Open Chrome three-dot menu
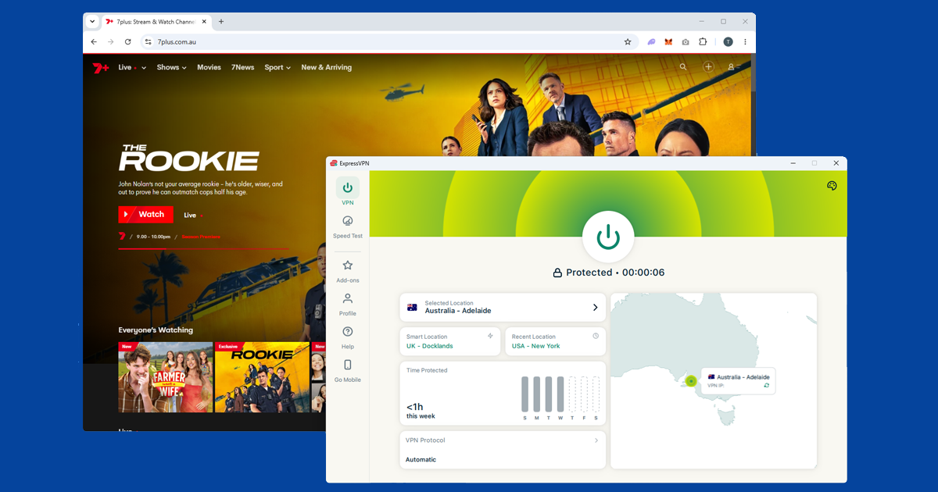938x492 pixels. point(745,42)
